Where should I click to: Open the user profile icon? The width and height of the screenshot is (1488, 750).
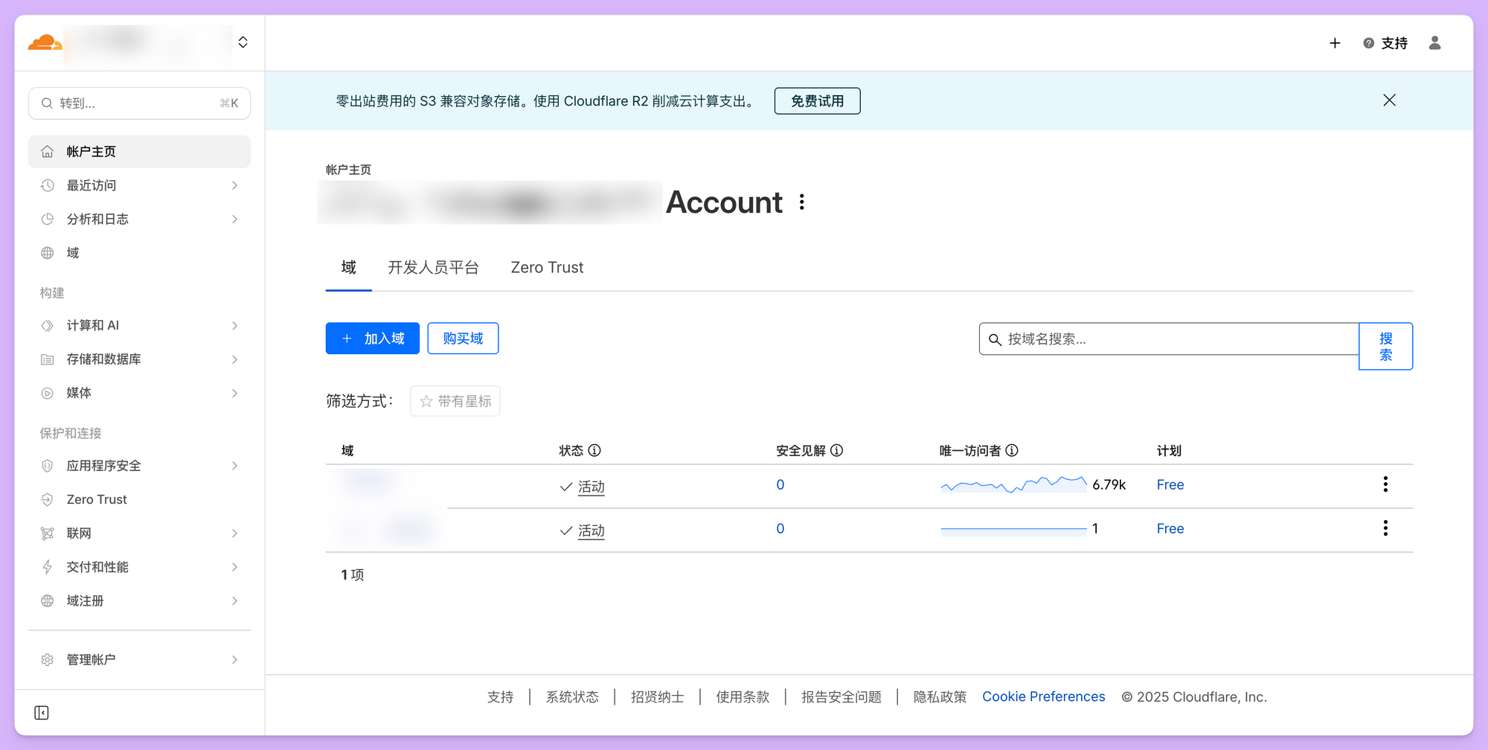click(x=1434, y=43)
